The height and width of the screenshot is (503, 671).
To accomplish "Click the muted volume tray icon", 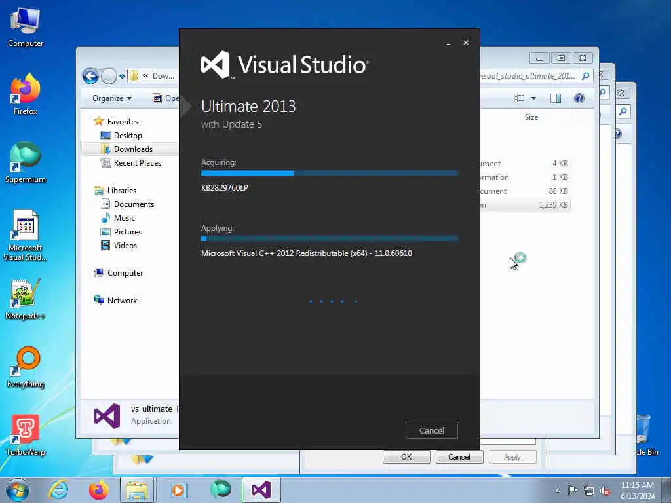I will [x=605, y=491].
